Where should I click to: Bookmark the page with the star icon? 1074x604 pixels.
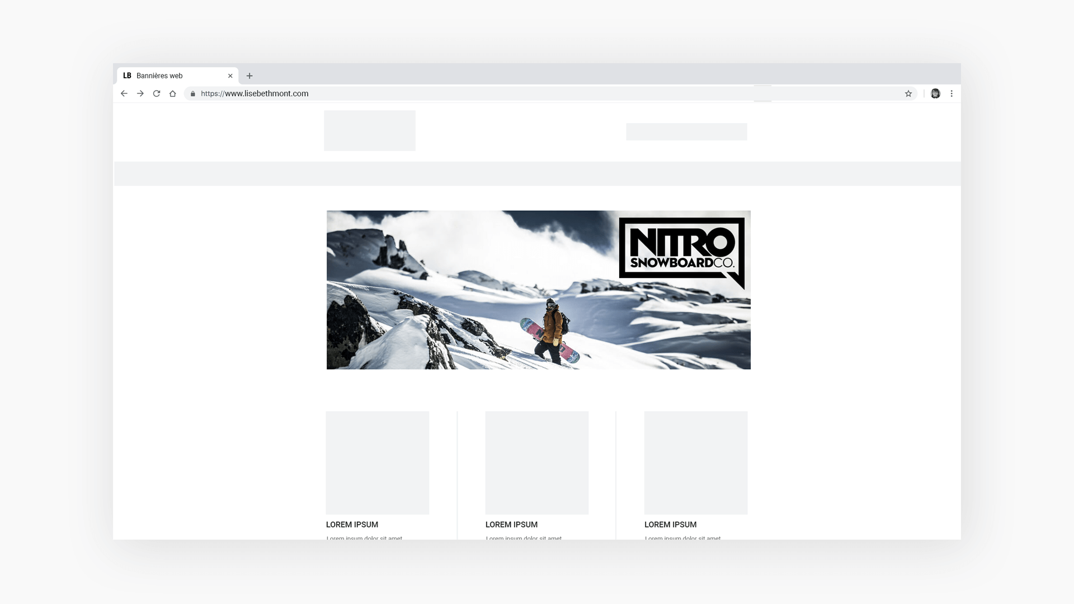coord(908,93)
